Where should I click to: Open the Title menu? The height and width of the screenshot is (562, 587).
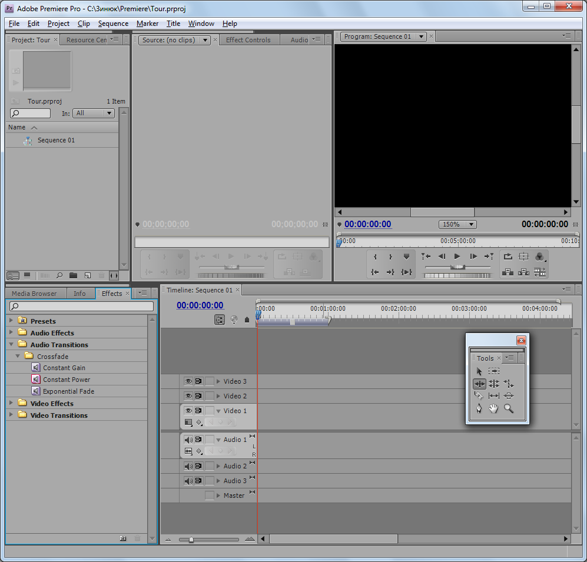(173, 24)
